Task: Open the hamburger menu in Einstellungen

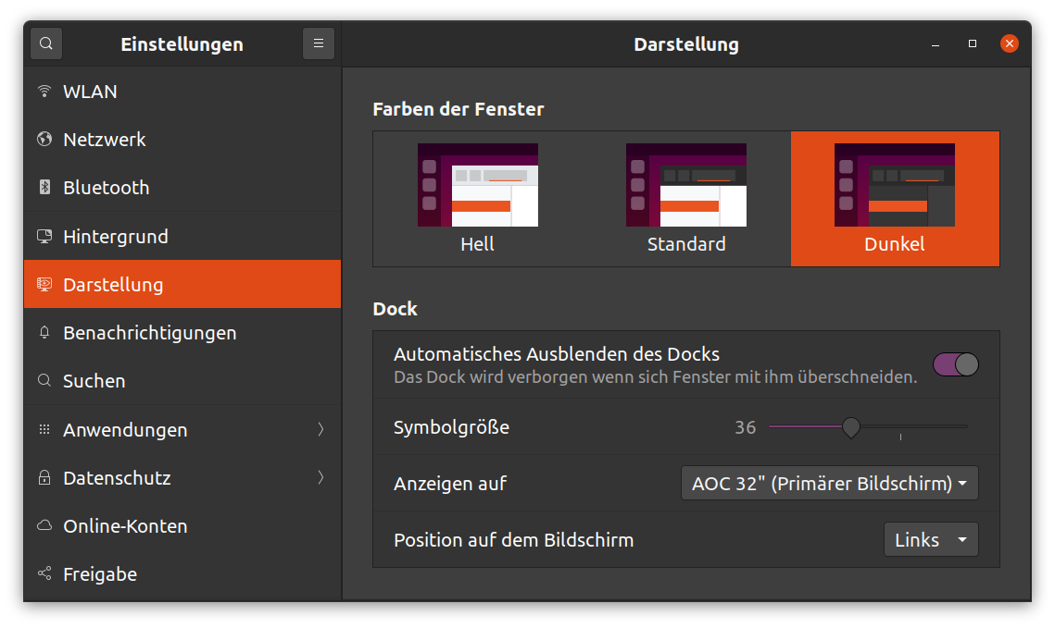Action: [319, 43]
